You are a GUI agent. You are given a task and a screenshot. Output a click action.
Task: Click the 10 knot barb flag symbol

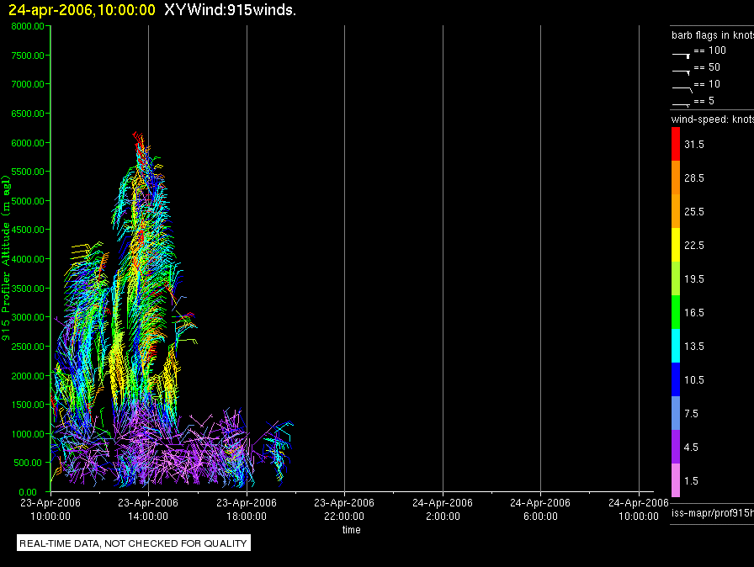point(682,89)
